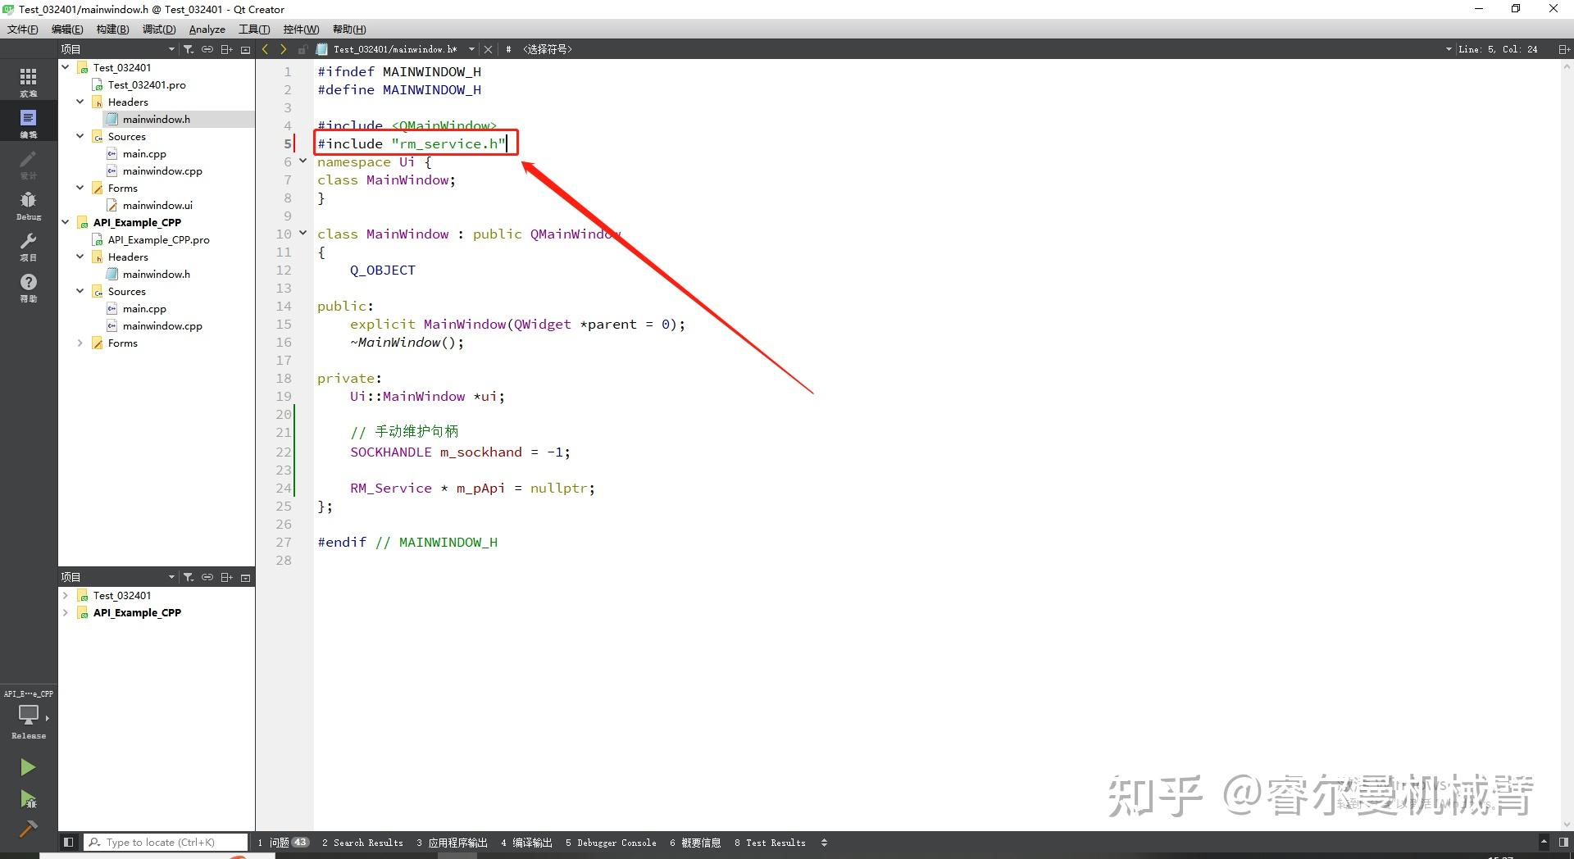The width and height of the screenshot is (1574, 859).
Task: Collapse the Test_032401 project tree
Action: (66, 67)
